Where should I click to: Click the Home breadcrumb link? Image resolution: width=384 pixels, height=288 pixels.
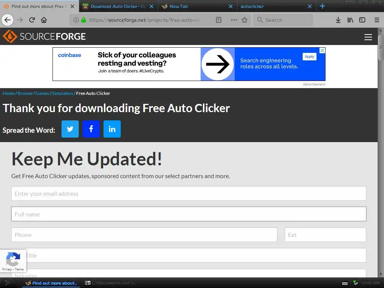(9, 93)
